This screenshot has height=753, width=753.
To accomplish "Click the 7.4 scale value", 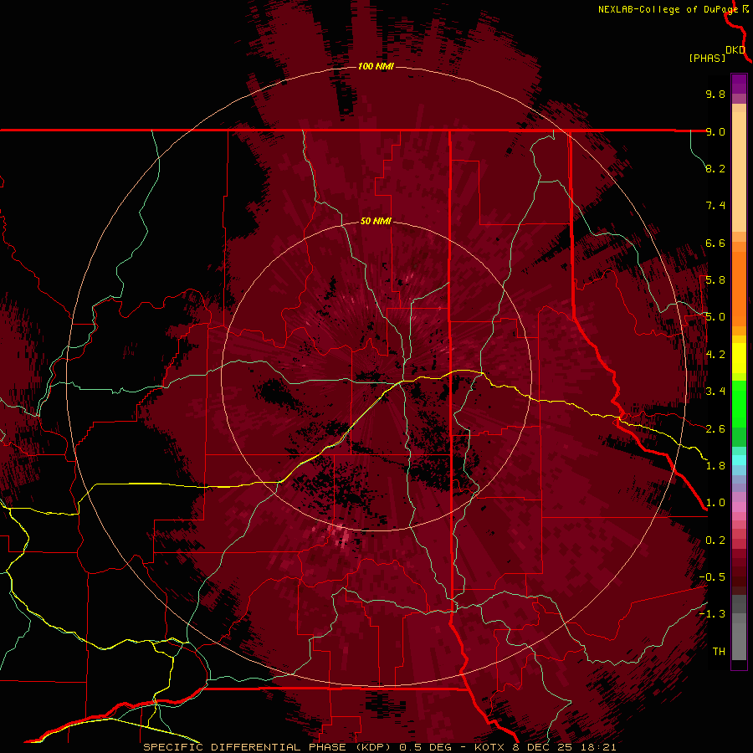I will pos(715,206).
